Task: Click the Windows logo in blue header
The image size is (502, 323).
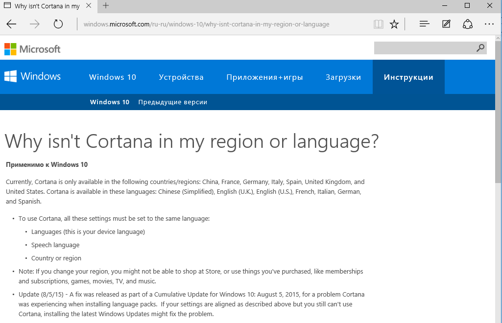Action: point(33,76)
